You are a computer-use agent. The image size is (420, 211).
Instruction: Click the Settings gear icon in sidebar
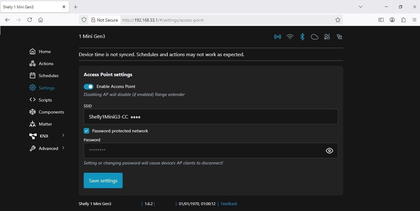point(32,88)
